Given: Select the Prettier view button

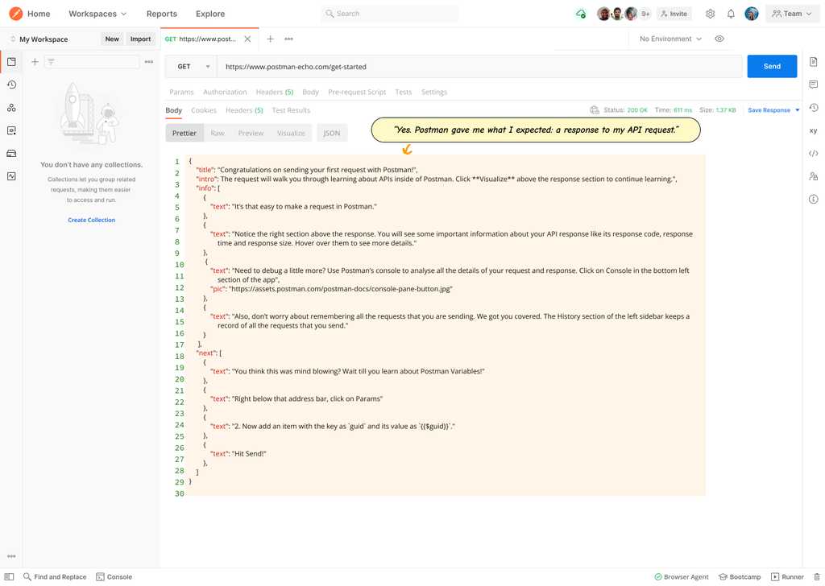Looking at the screenshot, I should tap(184, 134).
